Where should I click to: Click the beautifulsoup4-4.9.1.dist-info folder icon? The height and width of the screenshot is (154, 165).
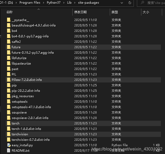[9, 25]
